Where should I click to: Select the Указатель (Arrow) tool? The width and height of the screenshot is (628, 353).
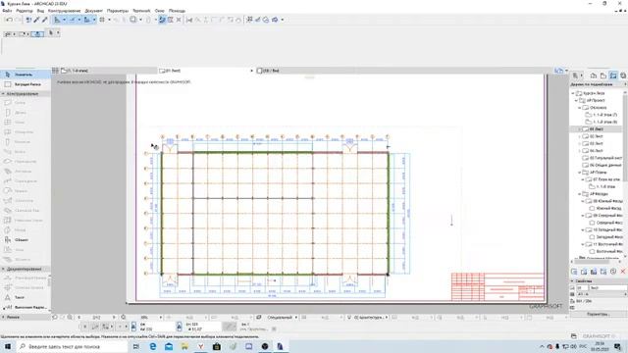pyautogui.click(x=25, y=75)
